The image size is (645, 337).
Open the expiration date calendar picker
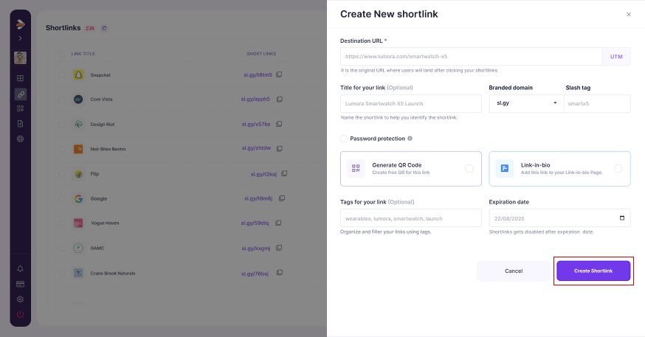pyautogui.click(x=622, y=218)
